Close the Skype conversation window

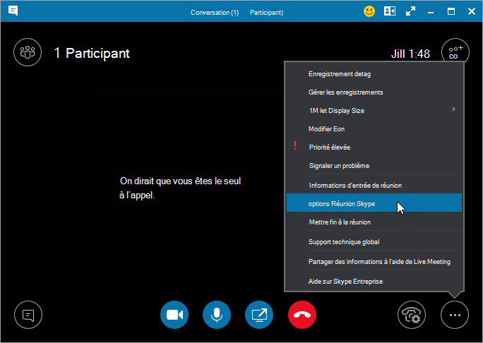[472, 12]
